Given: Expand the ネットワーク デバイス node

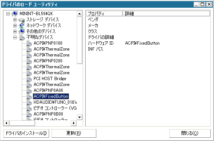Looking at the screenshot, I should pyautogui.click(x=15, y=26).
